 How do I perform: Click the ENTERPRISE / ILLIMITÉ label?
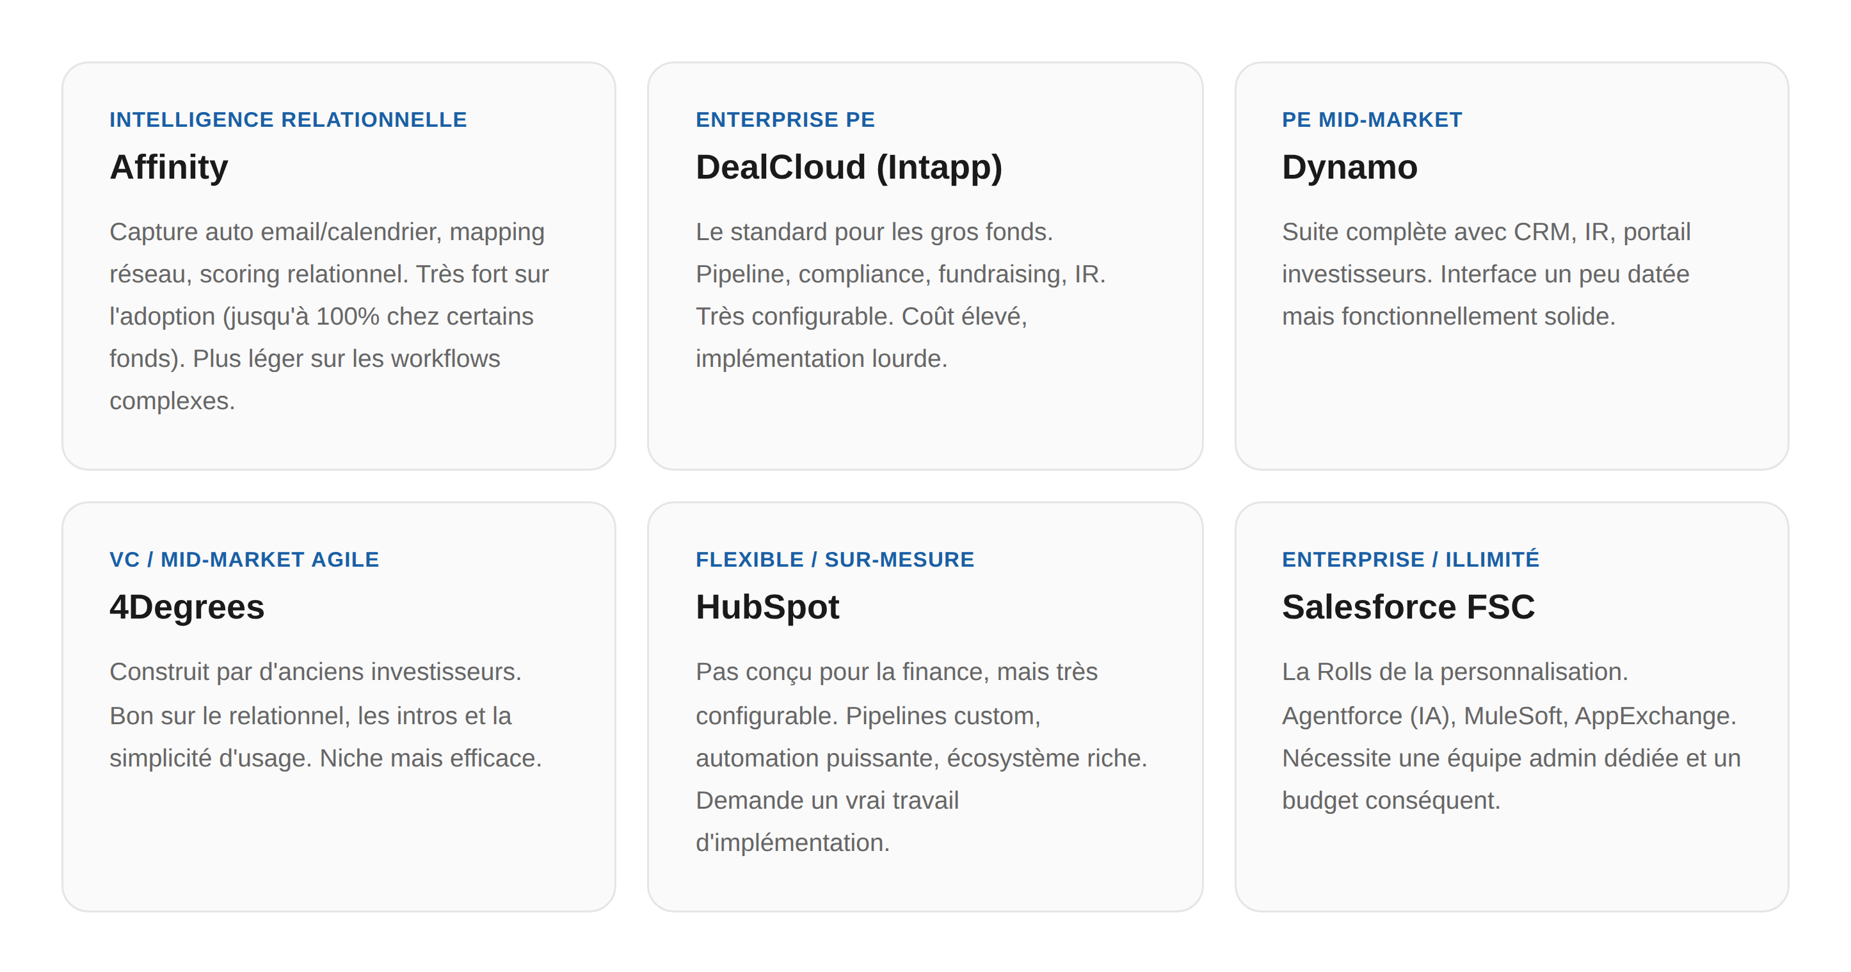pyautogui.click(x=1411, y=558)
